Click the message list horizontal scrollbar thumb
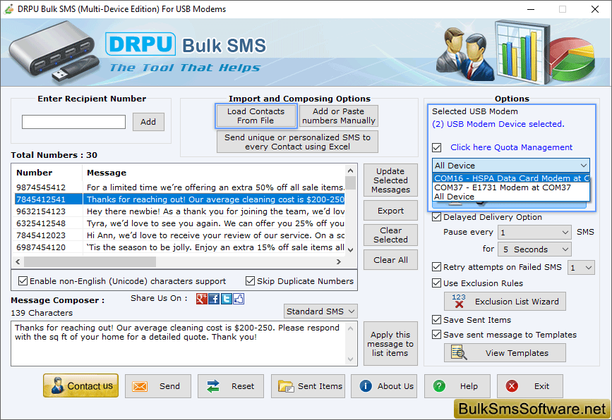 [90, 262]
